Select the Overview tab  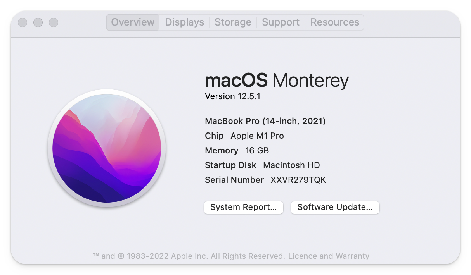[133, 22]
